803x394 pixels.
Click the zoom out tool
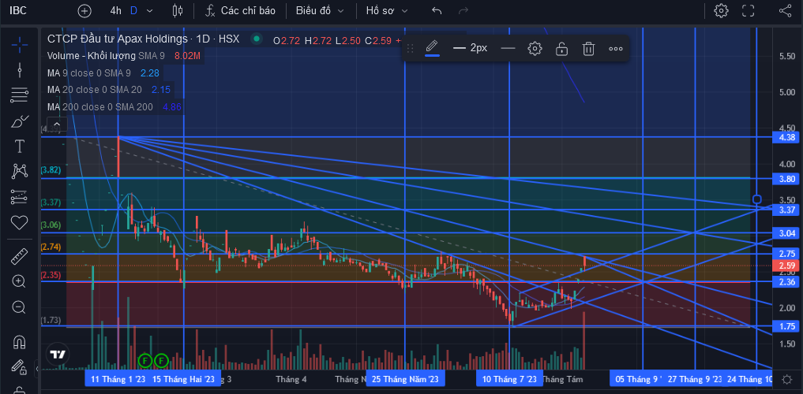point(20,307)
